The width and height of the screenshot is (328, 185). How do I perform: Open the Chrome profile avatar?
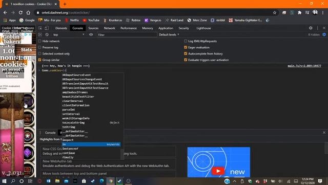point(315,12)
